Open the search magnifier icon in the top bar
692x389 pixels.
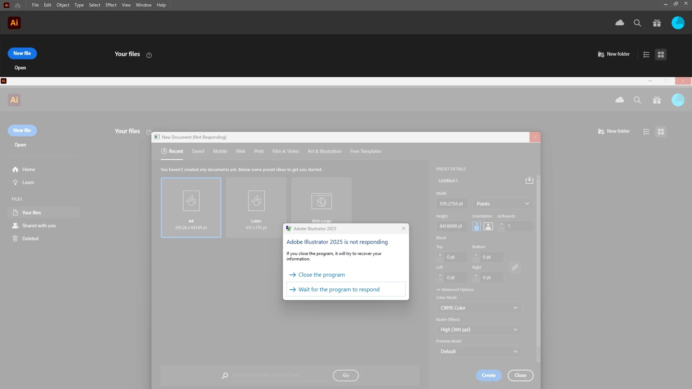point(637,23)
